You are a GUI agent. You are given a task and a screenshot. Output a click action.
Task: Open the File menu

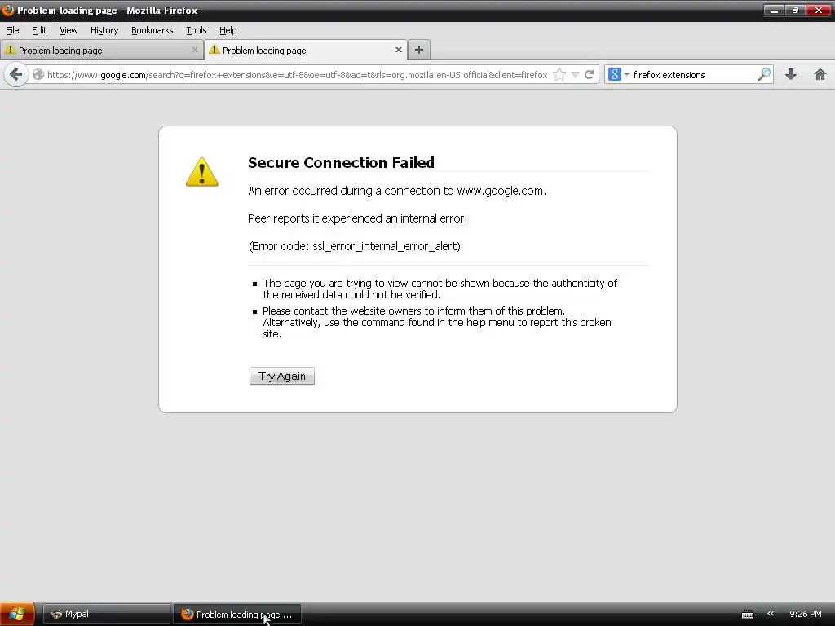click(x=12, y=30)
